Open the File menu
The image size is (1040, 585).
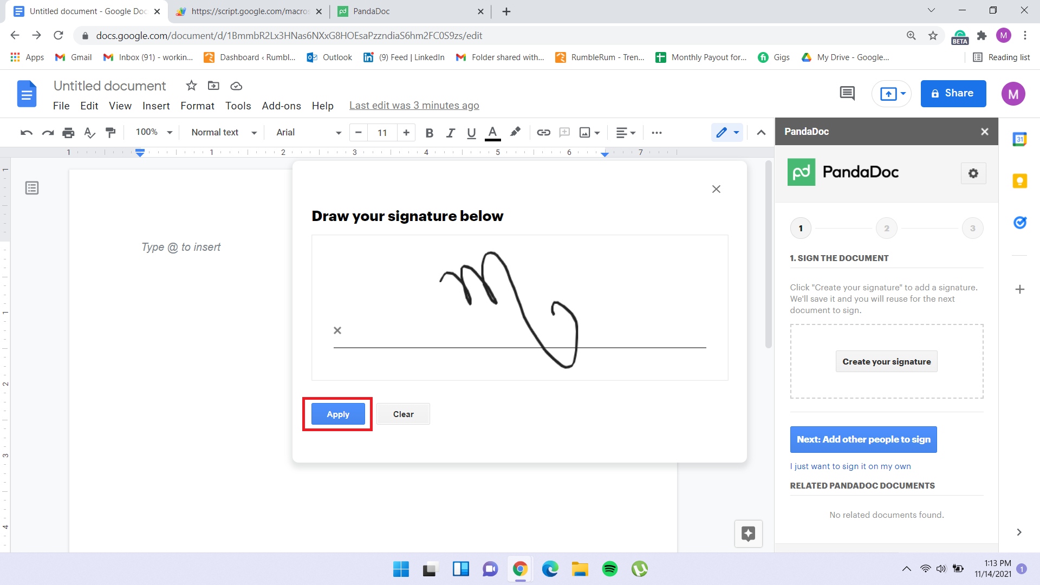click(x=61, y=106)
